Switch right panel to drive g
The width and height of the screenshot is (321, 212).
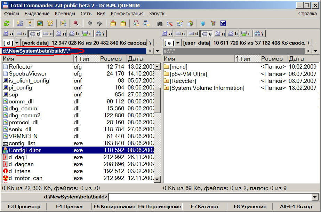click(x=220, y=33)
